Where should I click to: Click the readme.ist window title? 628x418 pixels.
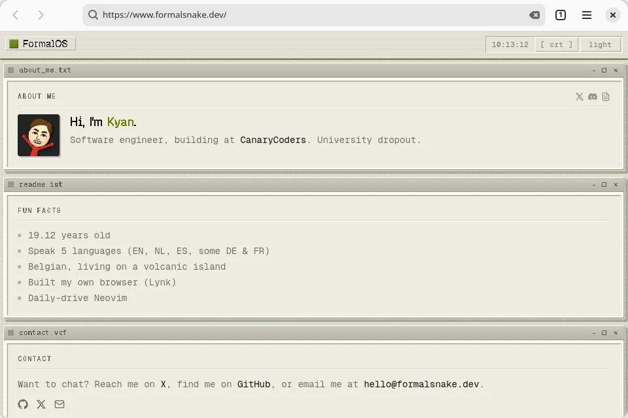pos(41,184)
